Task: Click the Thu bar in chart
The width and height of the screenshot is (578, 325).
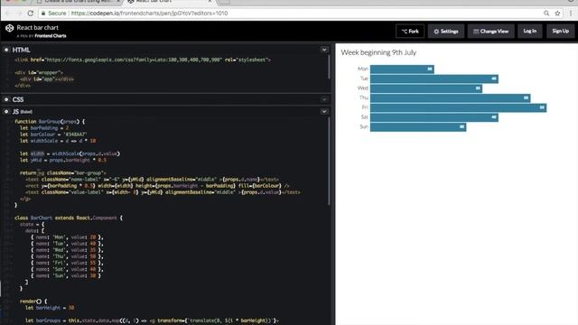Action: click(451, 97)
